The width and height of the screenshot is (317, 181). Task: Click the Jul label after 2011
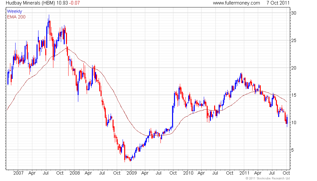[272, 173]
